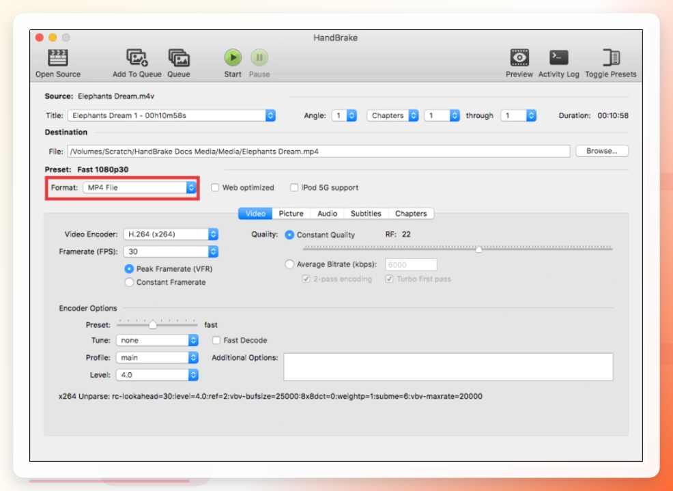The image size is (673, 491).
Task: Open the Chapters range type dropdown
Action: 392,115
